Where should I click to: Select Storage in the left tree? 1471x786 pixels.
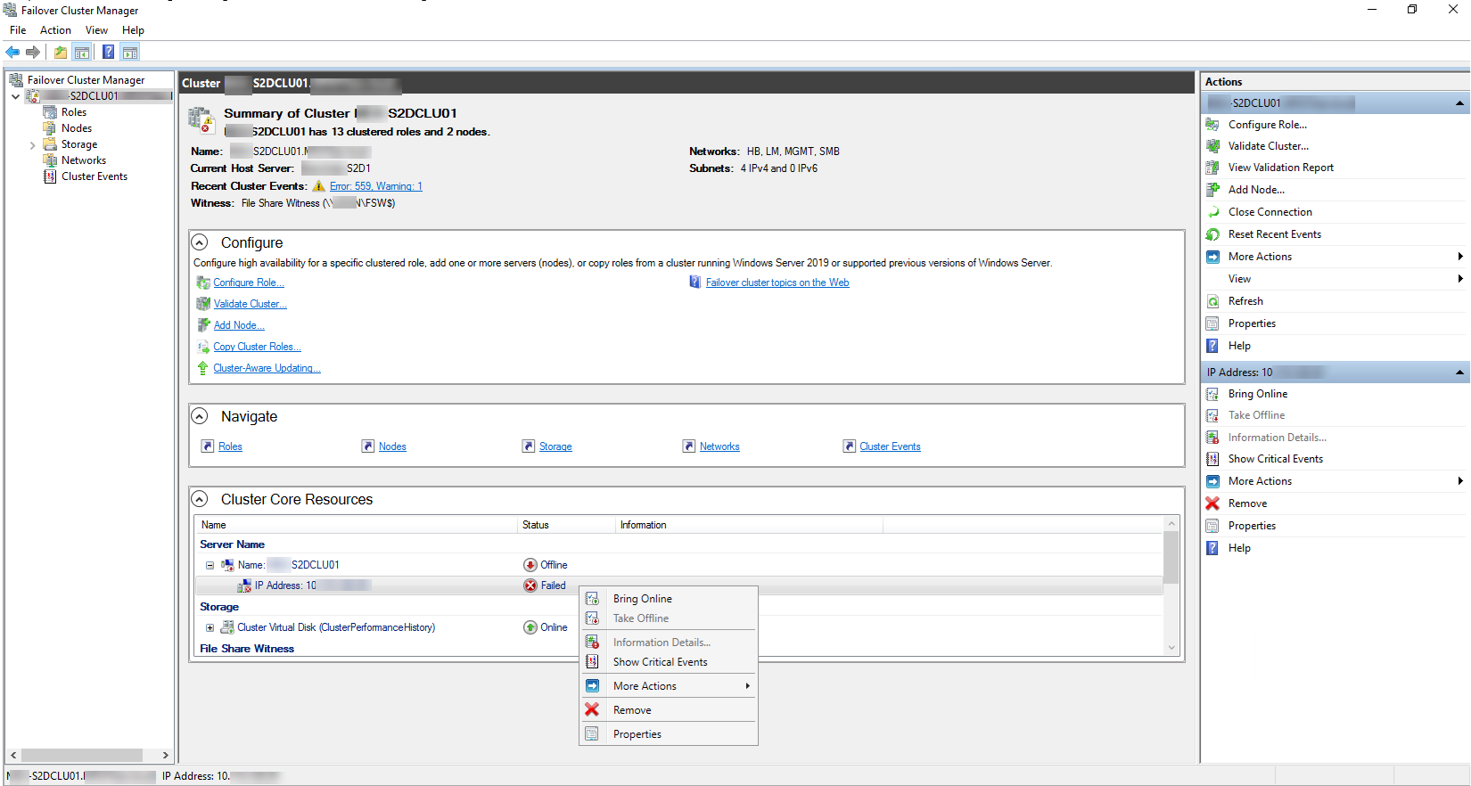[79, 144]
